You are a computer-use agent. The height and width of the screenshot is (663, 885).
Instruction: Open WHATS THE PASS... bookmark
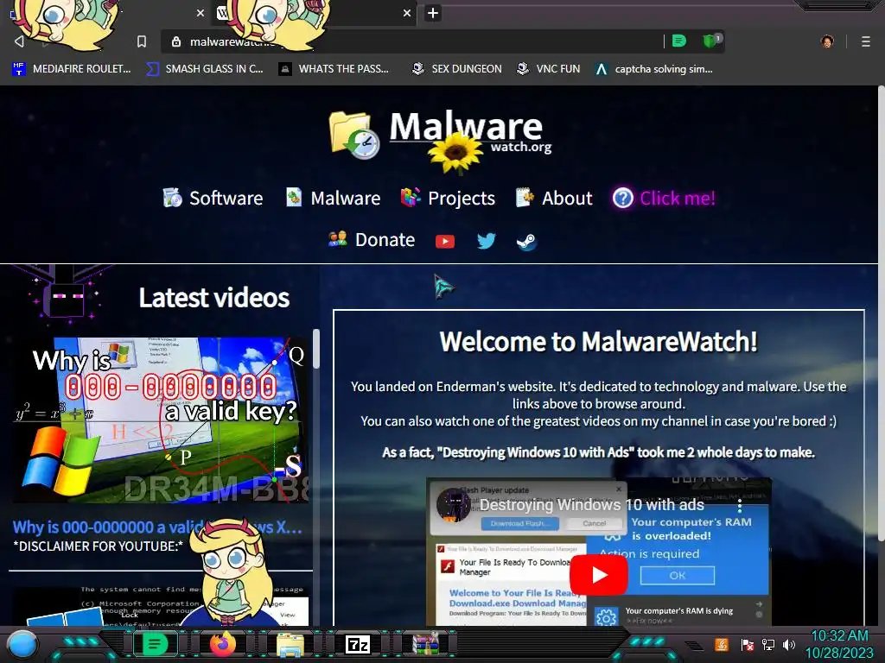(334, 69)
